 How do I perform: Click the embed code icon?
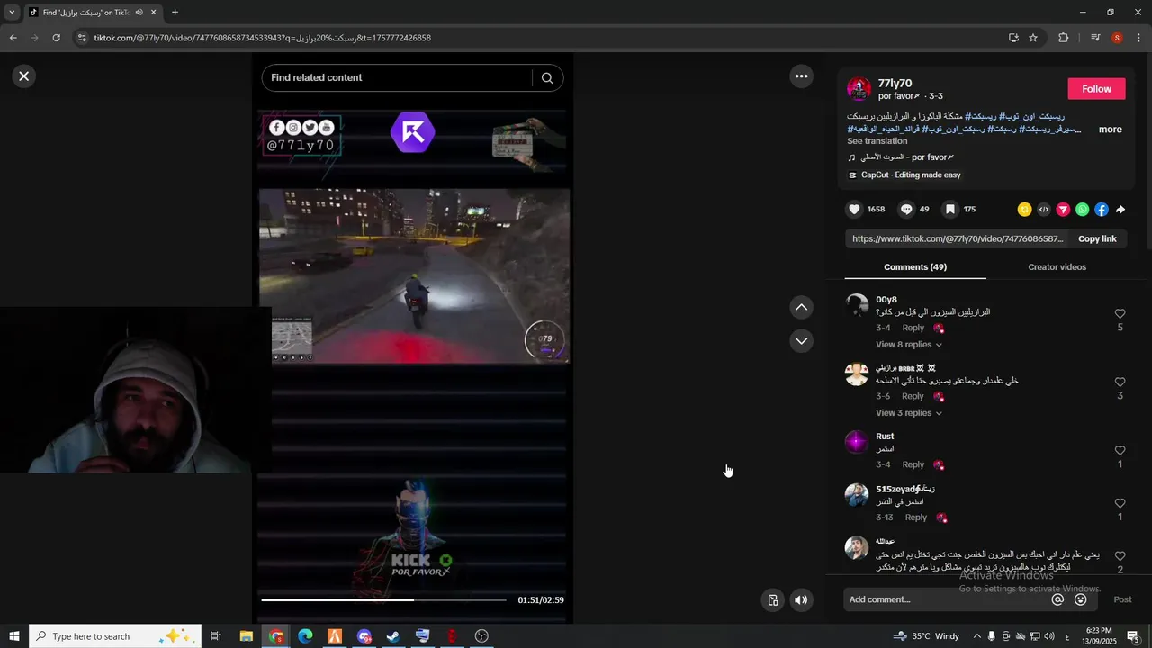coord(1044,210)
